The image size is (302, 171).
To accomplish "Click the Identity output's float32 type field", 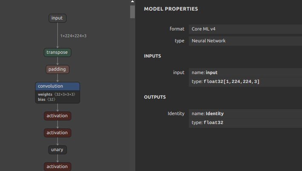I will pyautogui.click(x=245, y=123).
